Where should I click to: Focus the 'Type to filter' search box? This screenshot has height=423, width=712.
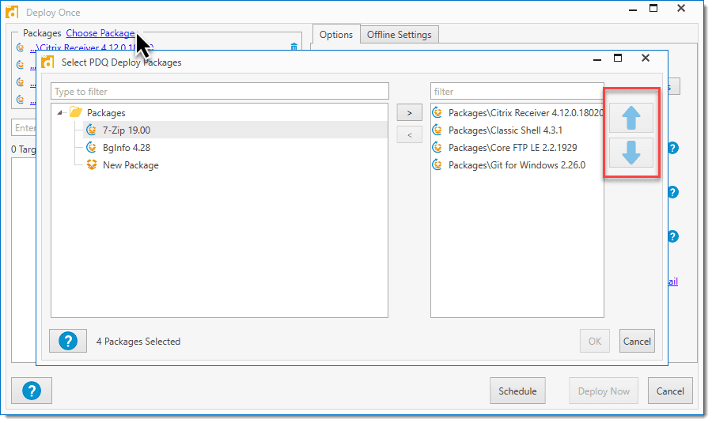[x=220, y=91]
